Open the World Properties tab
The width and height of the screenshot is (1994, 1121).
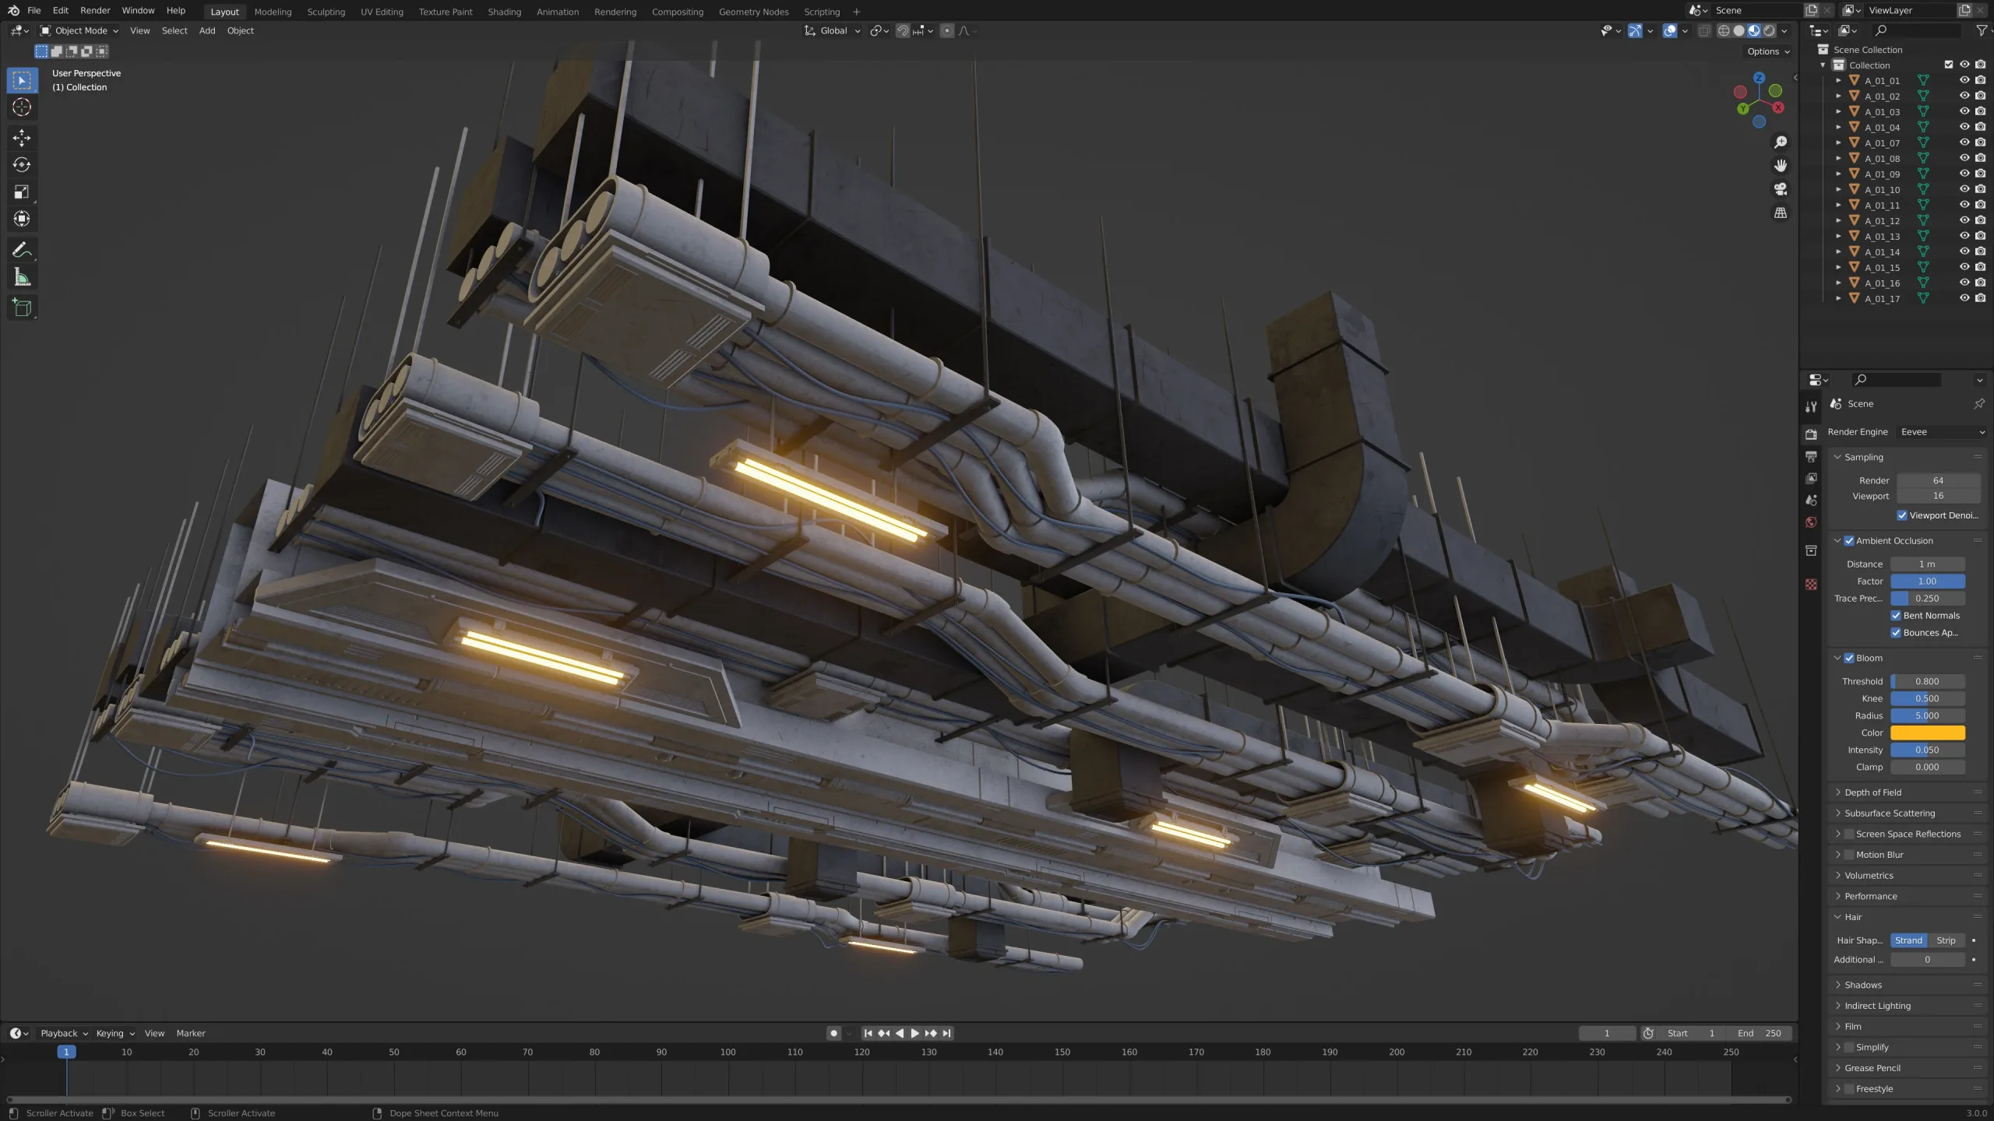click(x=1811, y=522)
